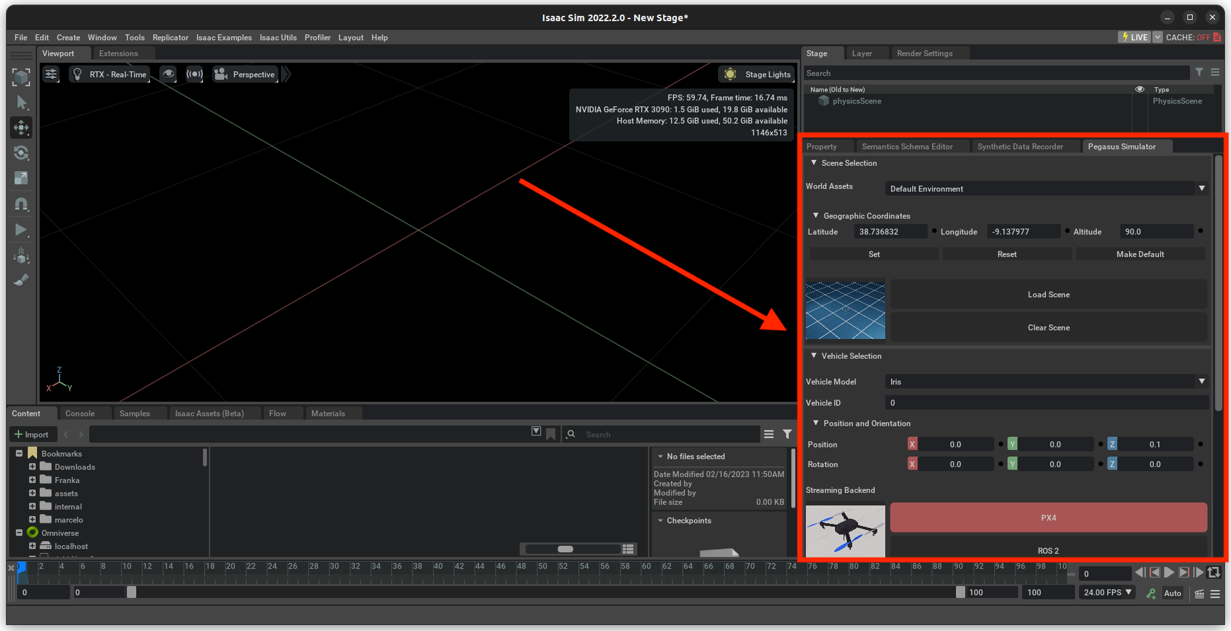Collapse the Scene Selection section
This screenshot has width=1231, height=631.
click(814, 163)
